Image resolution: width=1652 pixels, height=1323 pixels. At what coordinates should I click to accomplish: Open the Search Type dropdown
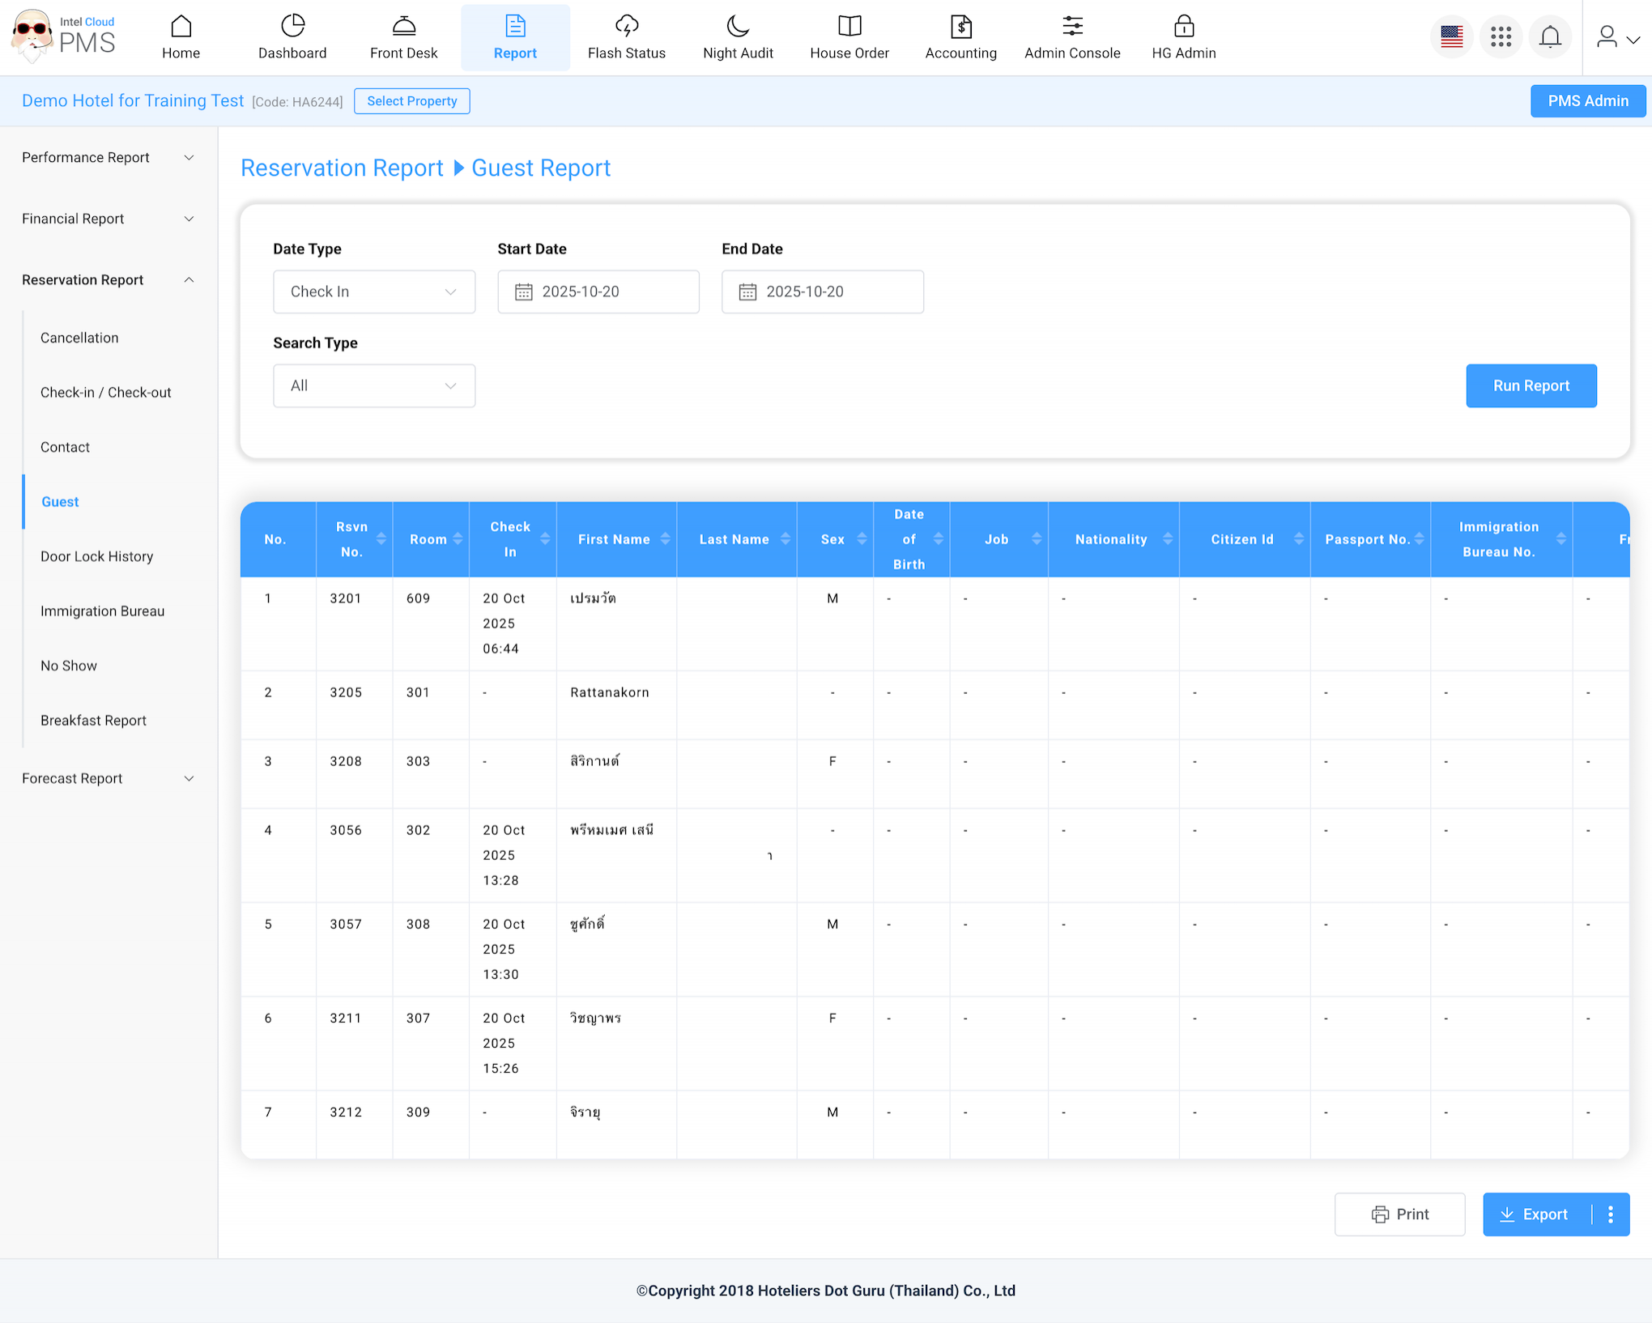coord(373,385)
